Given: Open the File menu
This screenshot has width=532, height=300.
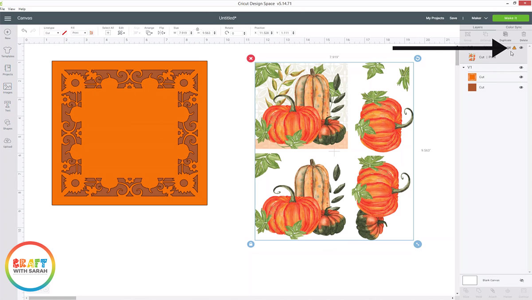Looking at the screenshot, I should coord(2,9).
